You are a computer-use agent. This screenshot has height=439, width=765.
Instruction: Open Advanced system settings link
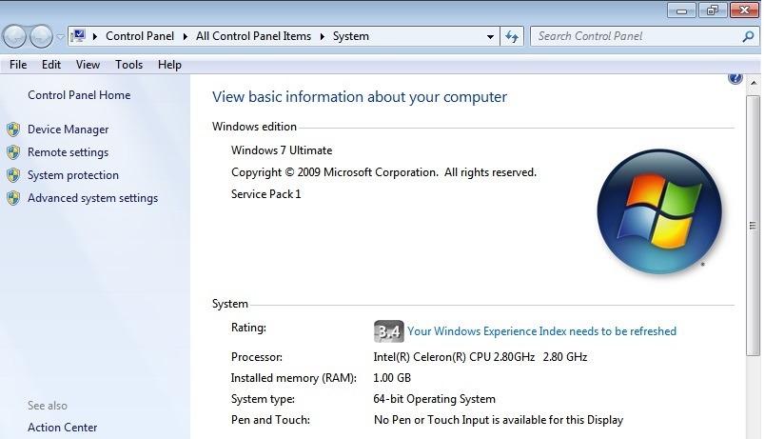coord(92,198)
